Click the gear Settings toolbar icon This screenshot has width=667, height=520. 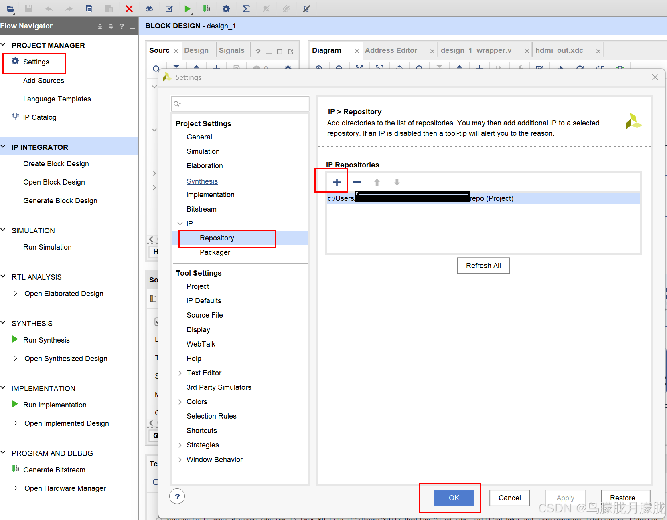coord(226,9)
